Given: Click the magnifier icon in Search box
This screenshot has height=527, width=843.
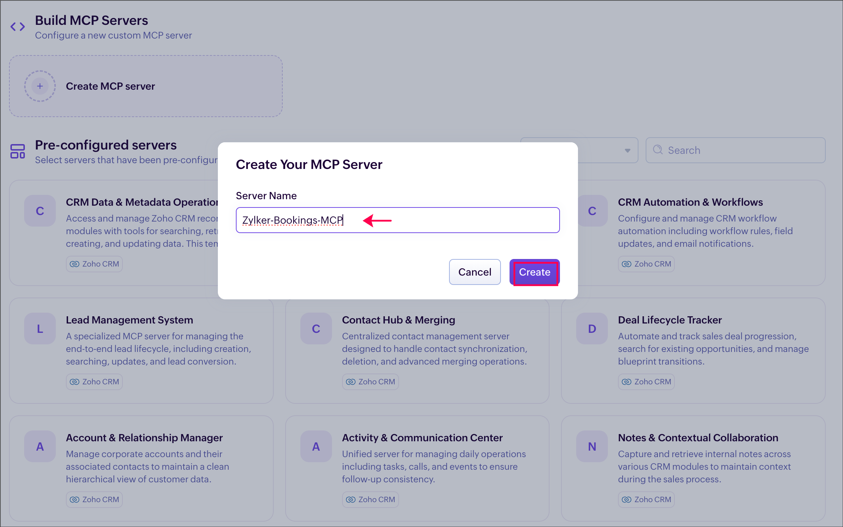Looking at the screenshot, I should 658,150.
